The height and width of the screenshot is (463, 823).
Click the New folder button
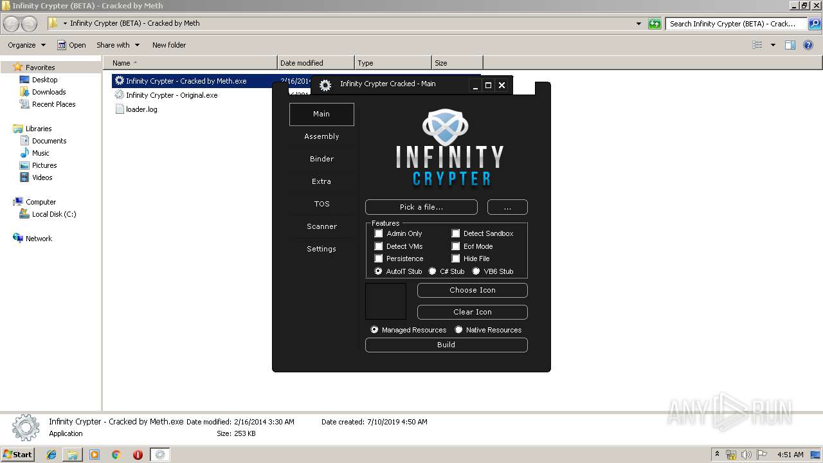(169, 45)
